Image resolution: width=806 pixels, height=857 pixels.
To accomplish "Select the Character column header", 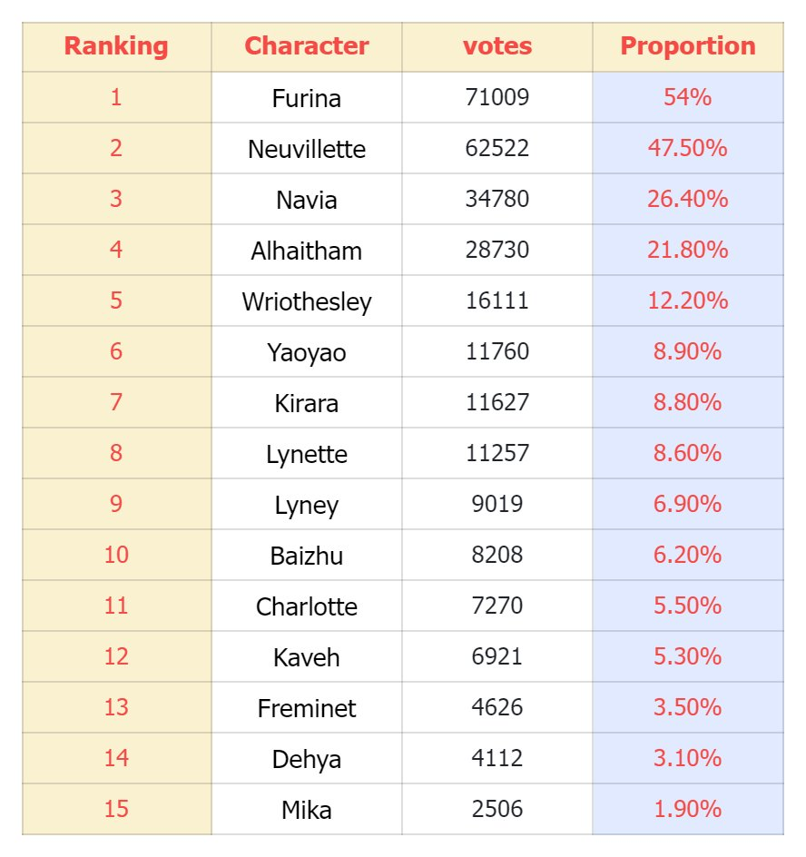I will (307, 47).
